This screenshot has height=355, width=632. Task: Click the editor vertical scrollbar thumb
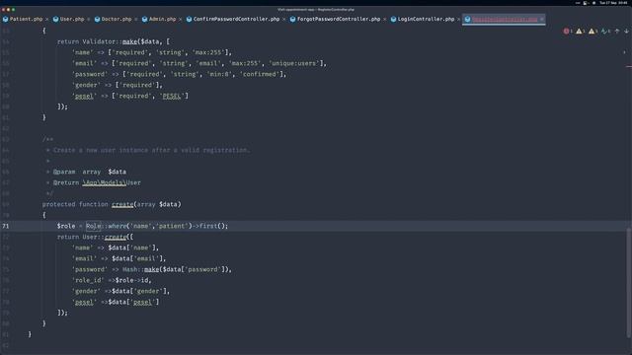pos(629,283)
